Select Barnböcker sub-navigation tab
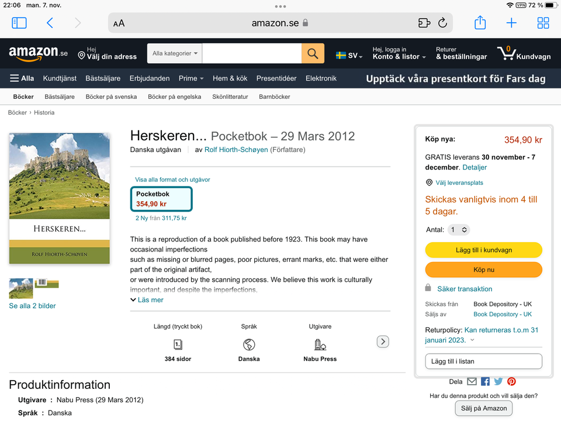 tap(275, 96)
